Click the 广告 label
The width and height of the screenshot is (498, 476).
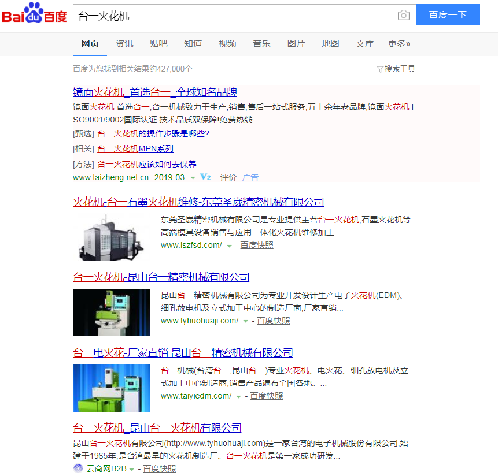click(x=250, y=177)
